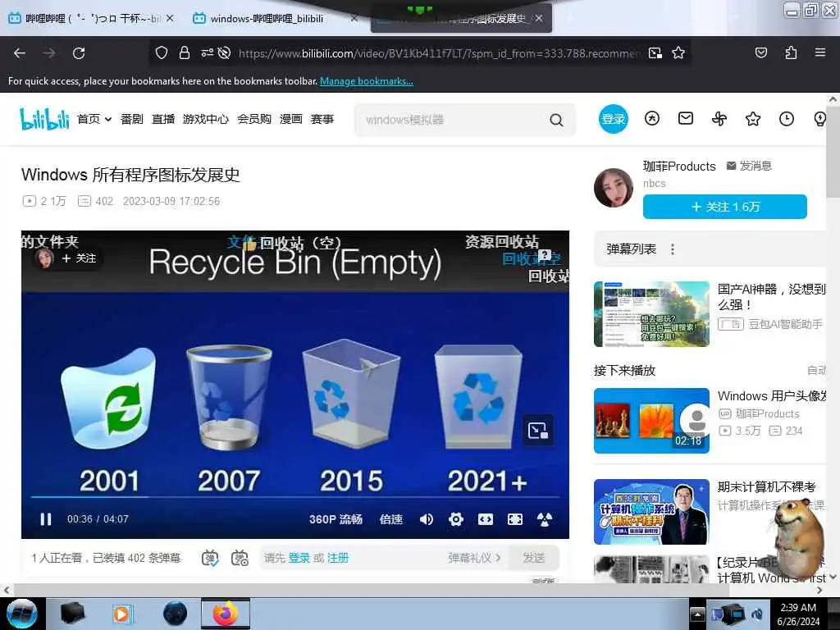Toggle web fullscreen in player

pos(515,519)
